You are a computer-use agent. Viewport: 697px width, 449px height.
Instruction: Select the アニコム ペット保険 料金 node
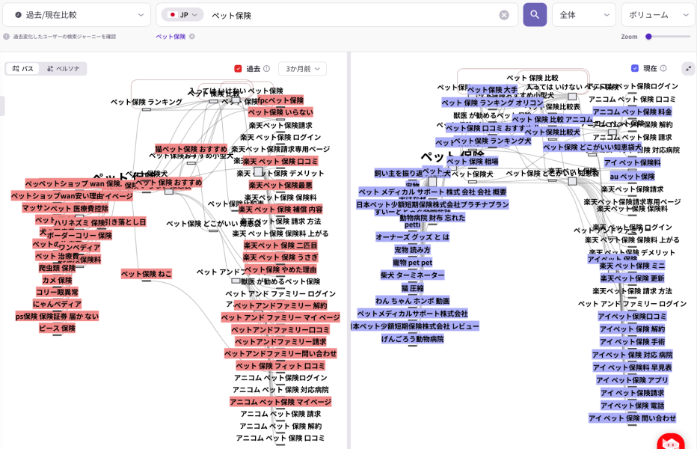click(x=632, y=112)
